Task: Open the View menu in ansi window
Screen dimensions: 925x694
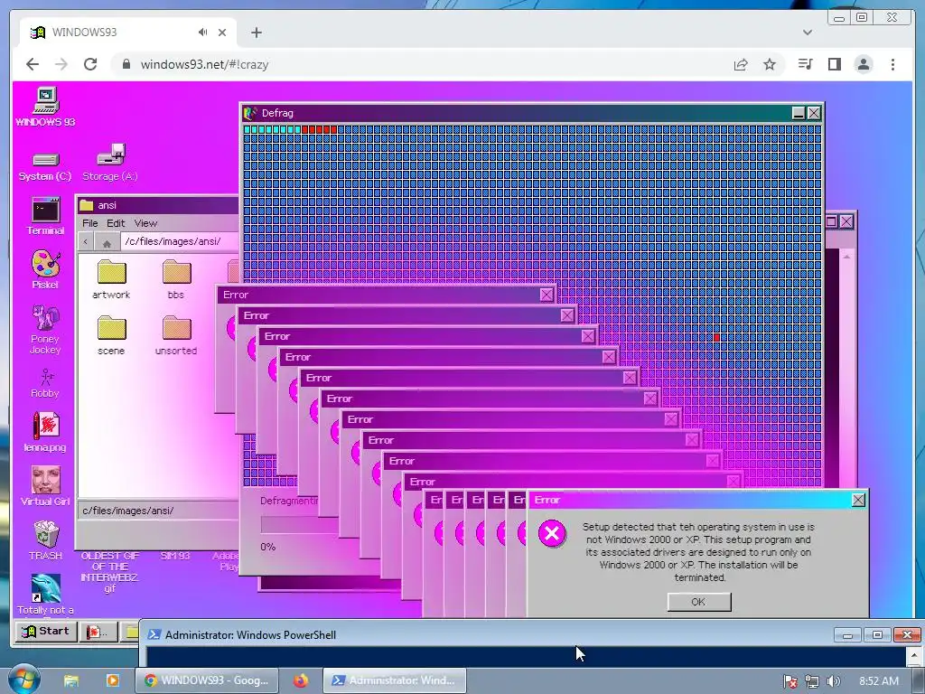Action: click(145, 223)
